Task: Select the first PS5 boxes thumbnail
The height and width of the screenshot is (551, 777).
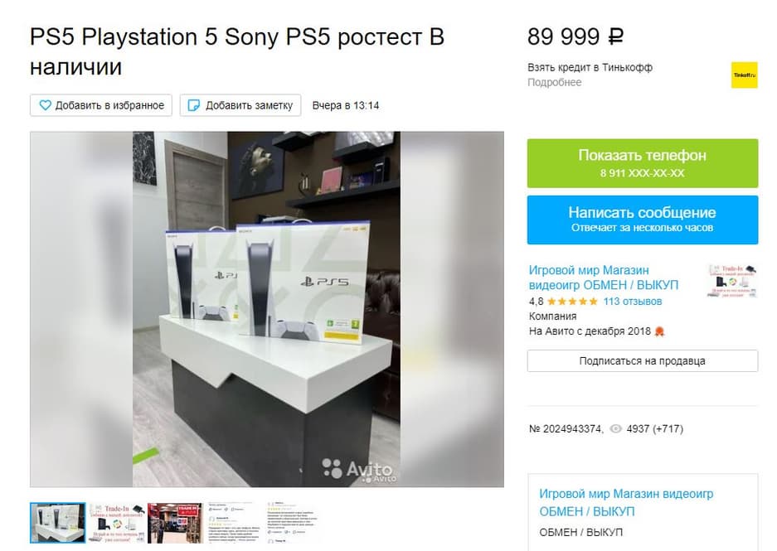Action: pos(57,522)
